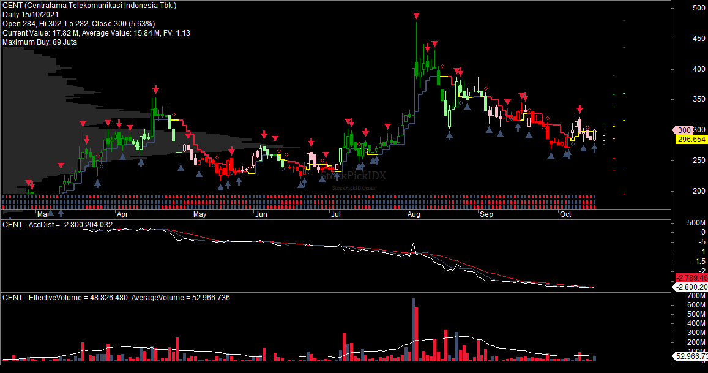The image size is (708, 373).
Task: Click the Maximum Buy: 89 Juta text
Action: (40, 42)
